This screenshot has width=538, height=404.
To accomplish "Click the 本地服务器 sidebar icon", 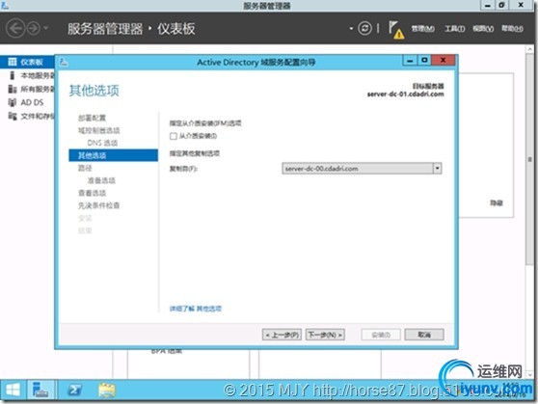I will [x=13, y=75].
